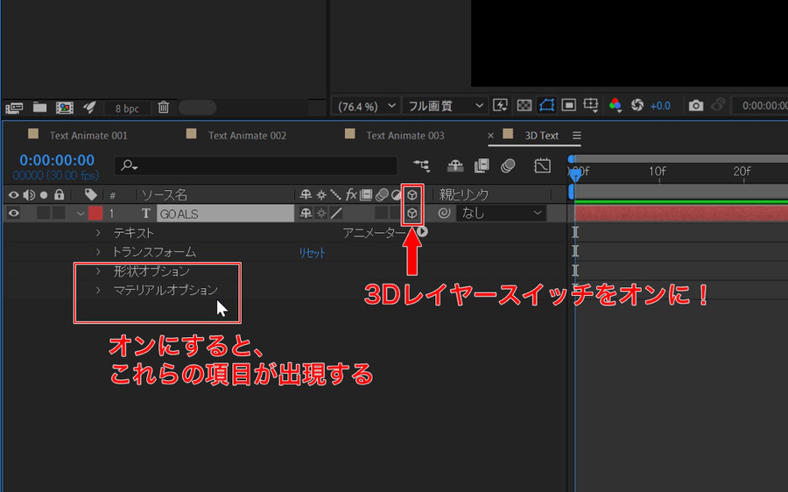
Task: Click the 8 bpc color depth button
Action: pyautogui.click(x=126, y=109)
